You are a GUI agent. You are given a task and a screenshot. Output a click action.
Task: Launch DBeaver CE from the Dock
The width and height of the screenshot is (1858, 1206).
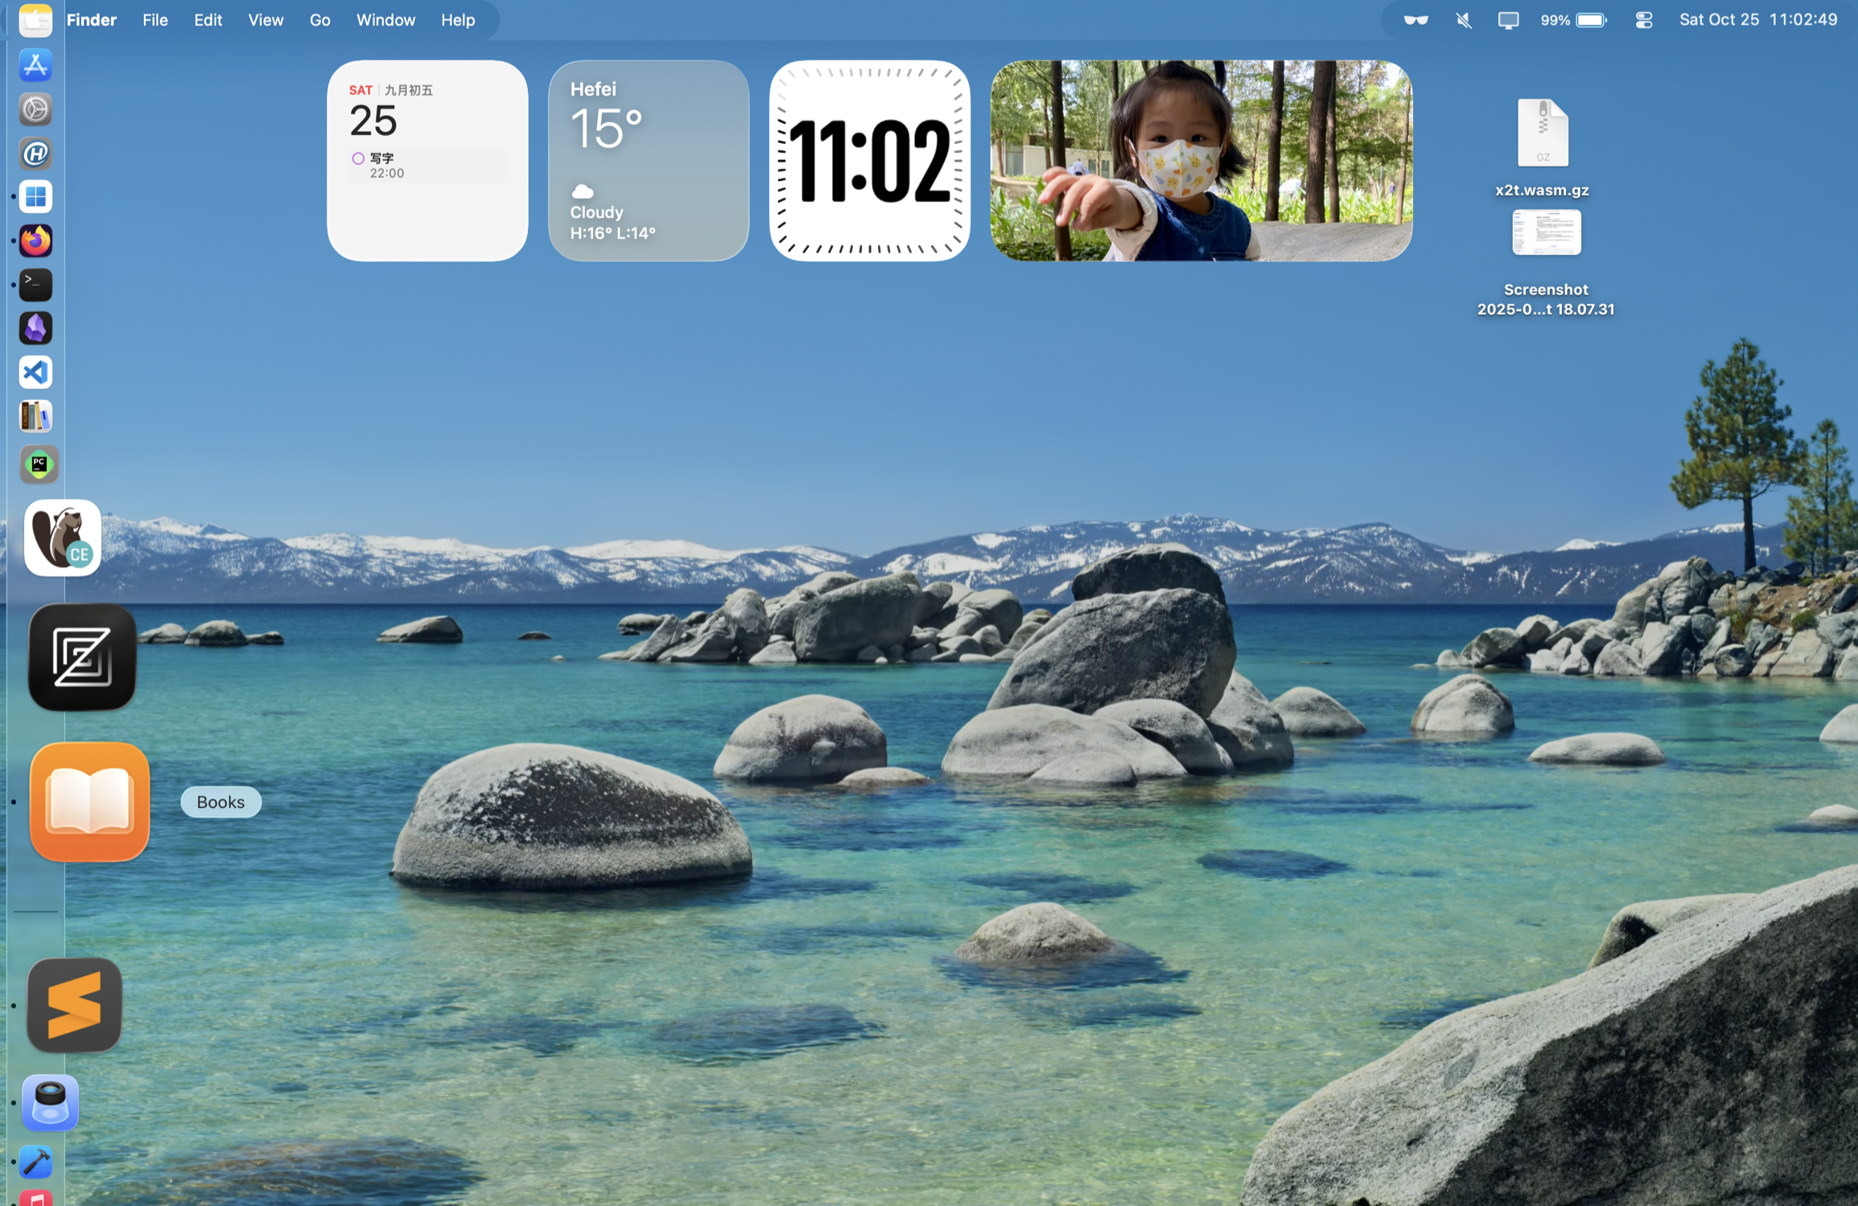click(x=63, y=537)
